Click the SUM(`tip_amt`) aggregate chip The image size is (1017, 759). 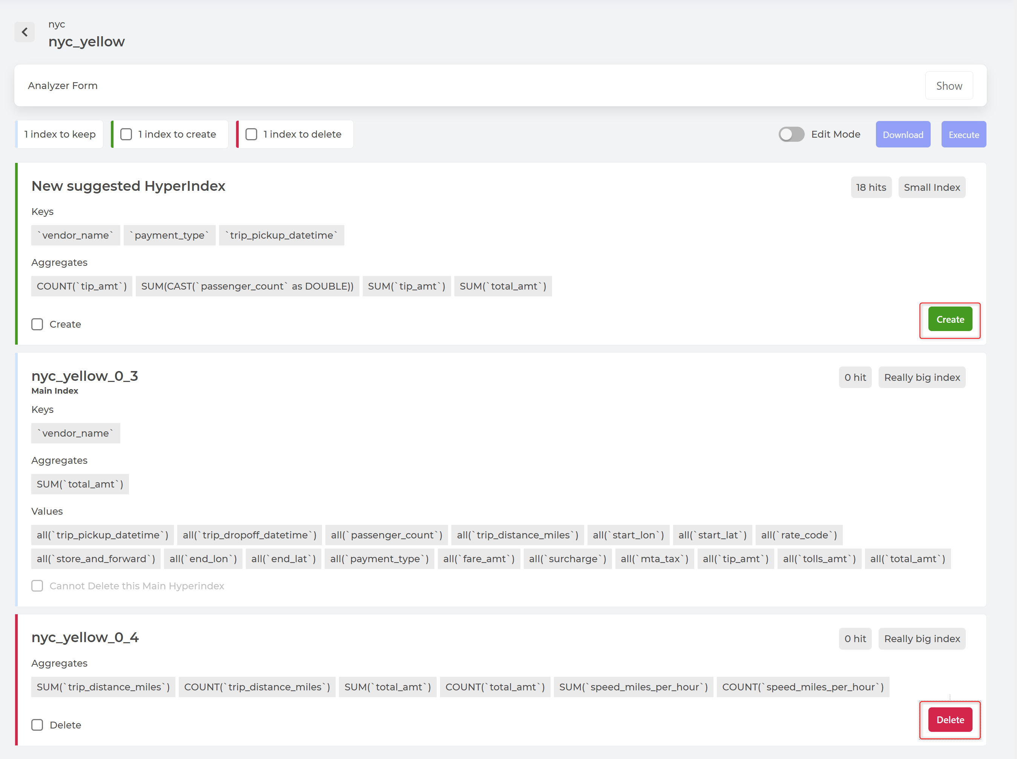pyautogui.click(x=406, y=286)
